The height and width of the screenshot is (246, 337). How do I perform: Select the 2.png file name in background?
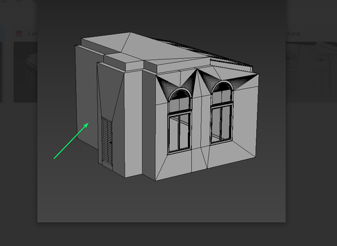pos(32,34)
